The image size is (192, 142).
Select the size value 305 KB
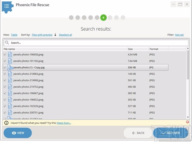[132, 100]
